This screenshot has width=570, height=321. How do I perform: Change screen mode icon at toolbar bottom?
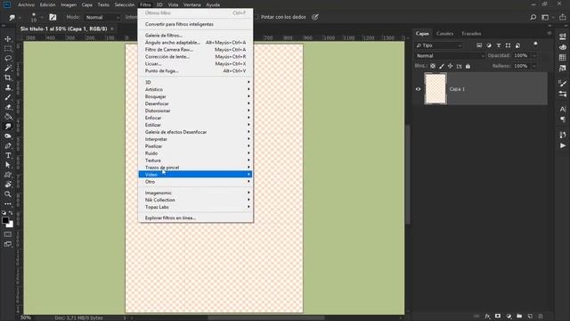[8, 244]
